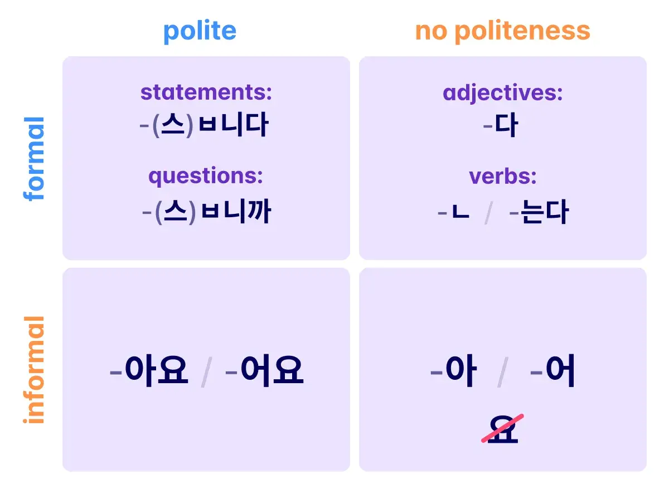669x494 pixels.
Task: Click the slash between -ㄴ and -는다
Action: point(489,213)
